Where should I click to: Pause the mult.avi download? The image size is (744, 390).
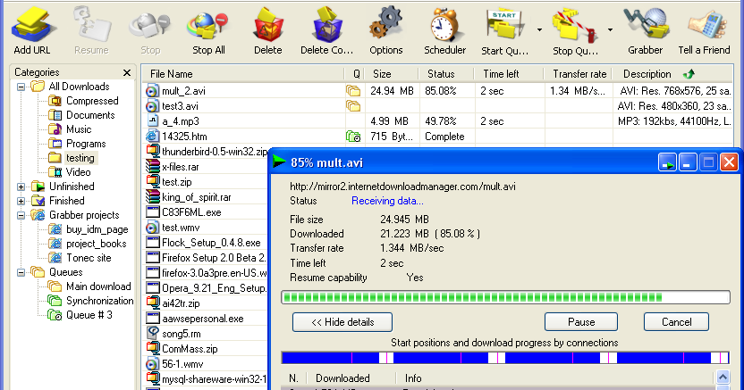580,322
